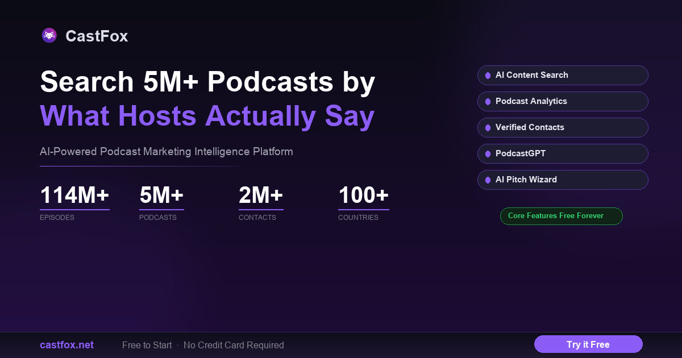Select the AI Content Search feature pill
Image resolution: width=682 pixels, height=358 pixels.
[563, 75]
